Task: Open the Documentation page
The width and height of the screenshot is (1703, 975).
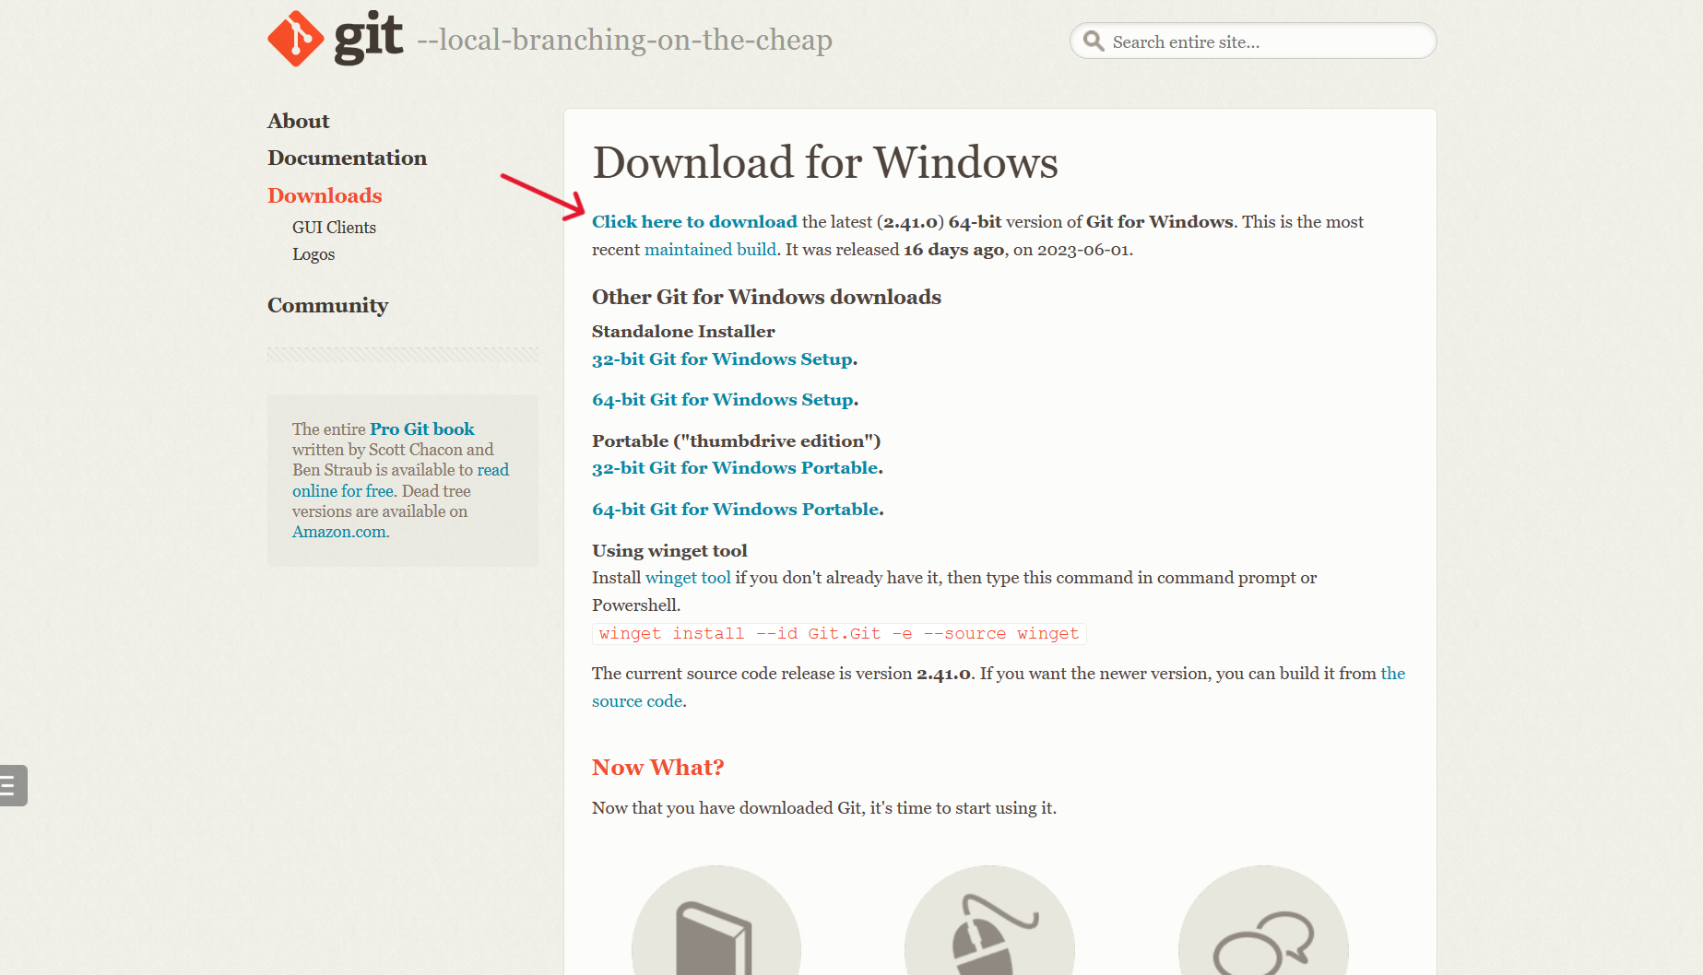Action: 347,159
